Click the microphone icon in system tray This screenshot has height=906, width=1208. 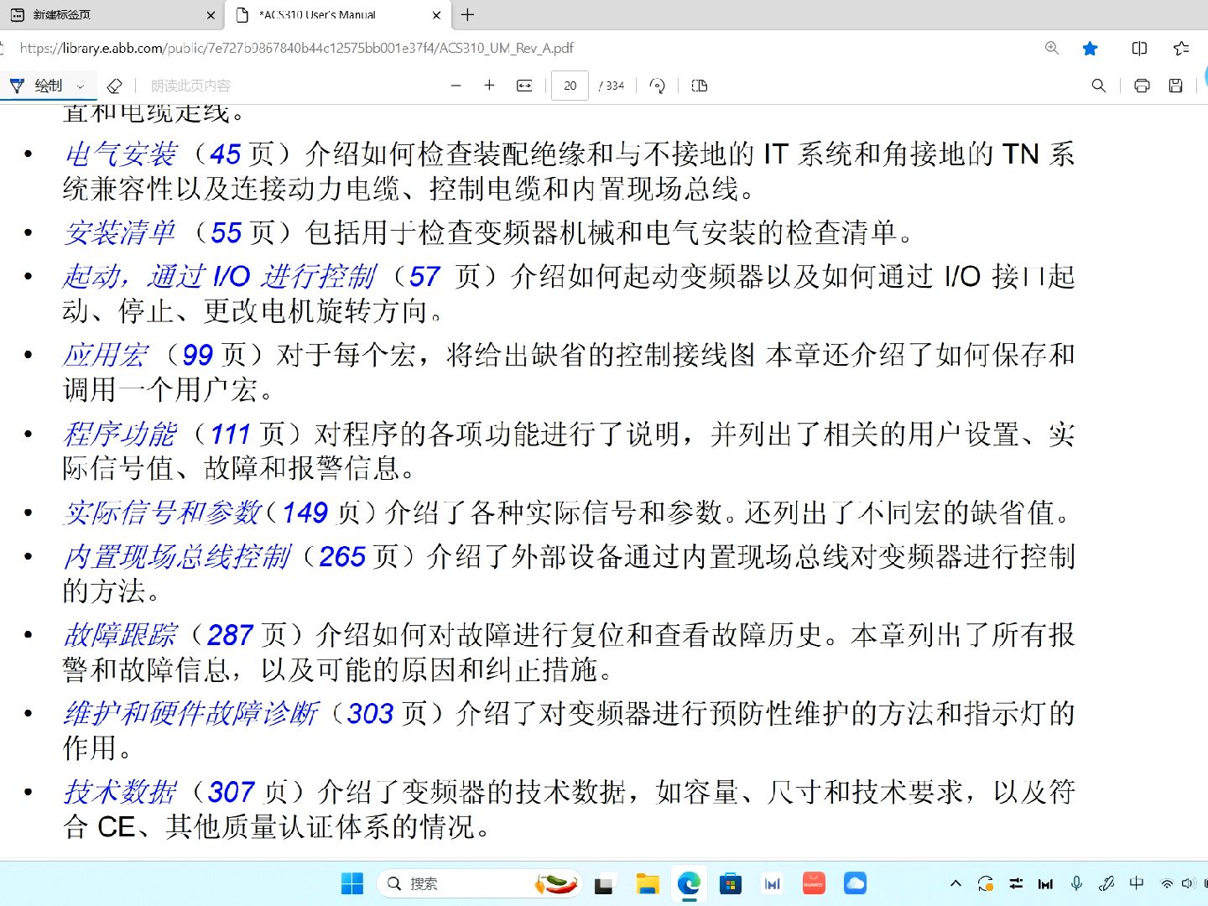pyautogui.click(x=1076, y=883)
